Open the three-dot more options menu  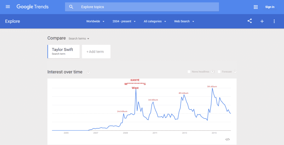pos(274,21)
